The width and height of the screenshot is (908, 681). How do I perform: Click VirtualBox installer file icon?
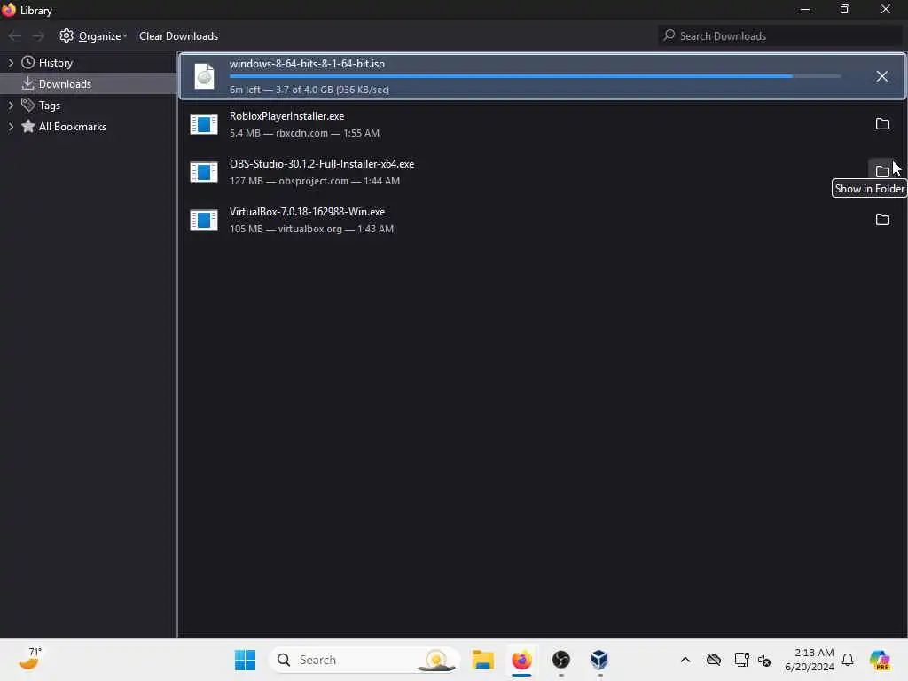click(x=204, y=220)
